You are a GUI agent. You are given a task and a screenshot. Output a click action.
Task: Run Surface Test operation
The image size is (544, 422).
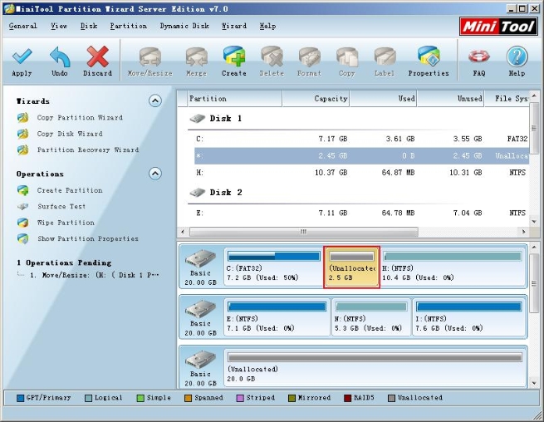61,207
